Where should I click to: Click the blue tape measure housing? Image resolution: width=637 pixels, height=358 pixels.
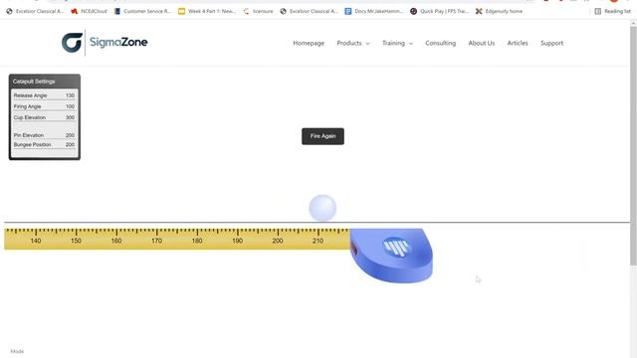[x=391, y=256]
